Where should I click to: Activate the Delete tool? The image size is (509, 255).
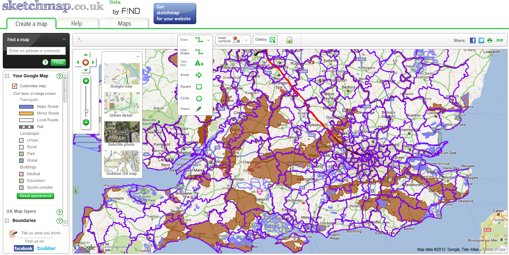(x=265, y=40)
